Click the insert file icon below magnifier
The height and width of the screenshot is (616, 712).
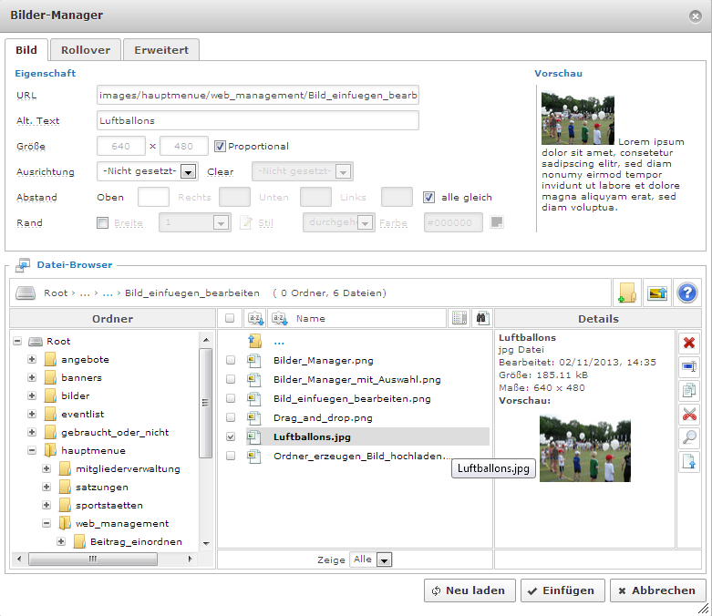689,462
